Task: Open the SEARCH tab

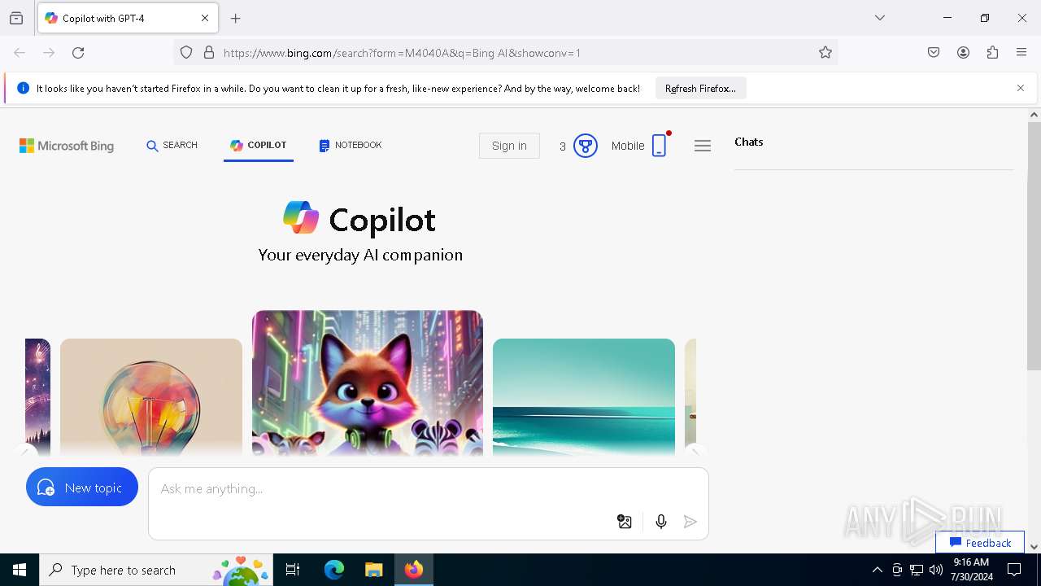Action: tap(172, 145)
